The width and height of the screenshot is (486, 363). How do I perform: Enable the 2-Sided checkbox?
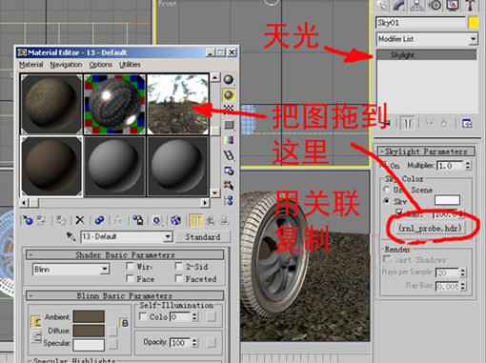(178, 266)
